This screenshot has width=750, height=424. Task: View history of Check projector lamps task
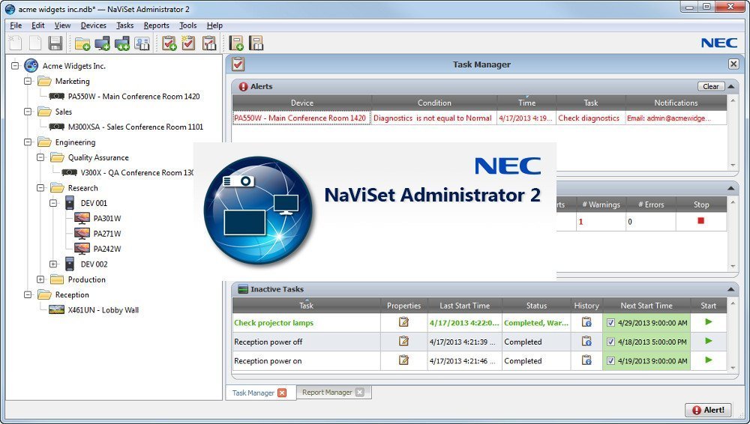(586, 322)
